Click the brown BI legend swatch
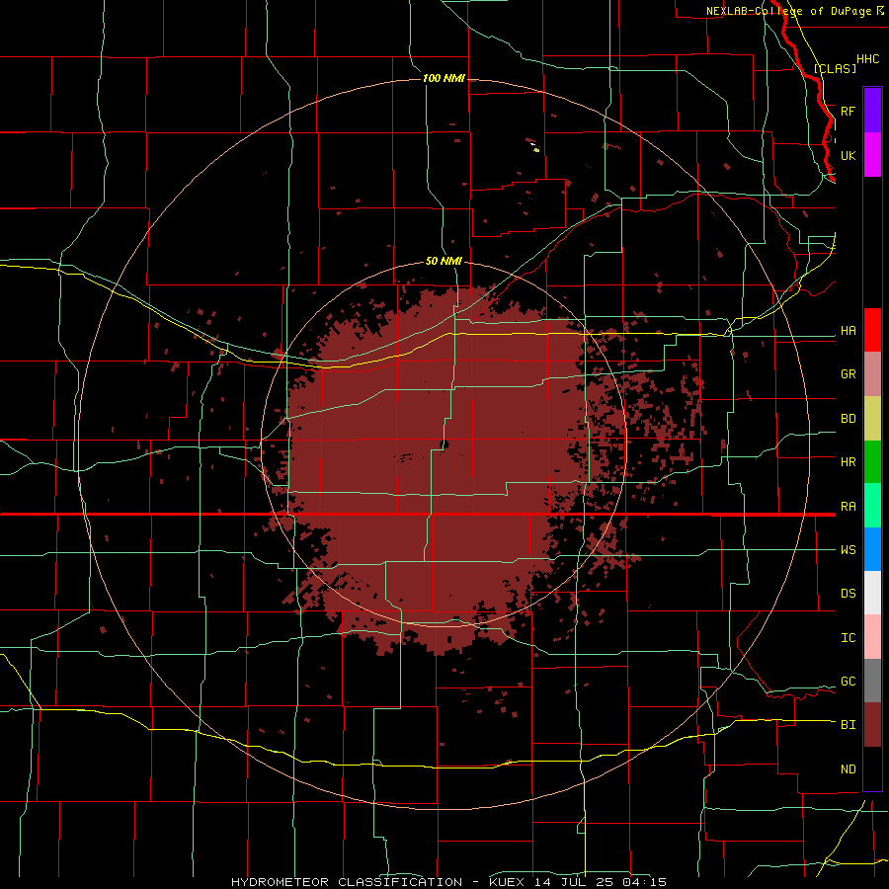The height and width of the screenshot is (889, 889). coord(872,725)
